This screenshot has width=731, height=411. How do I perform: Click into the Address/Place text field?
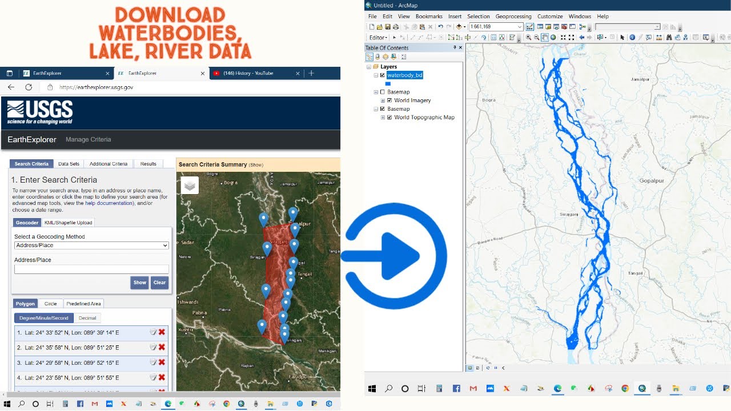pyautogui.click(x=91, y=269)
